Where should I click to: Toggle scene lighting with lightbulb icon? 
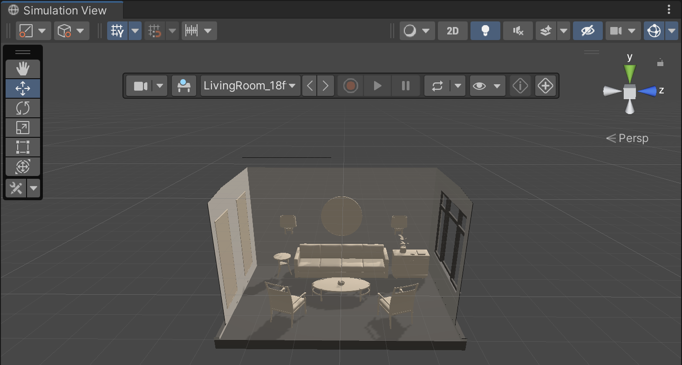point(485,31)
